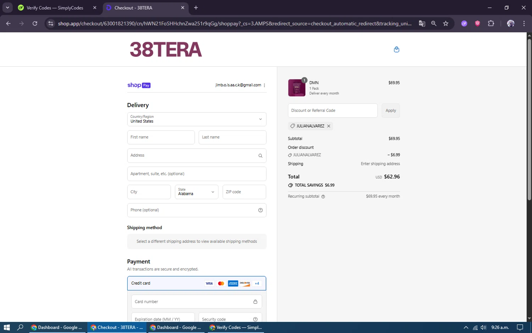Open the red shield extension icon
The width and height of the screenshot is (532, 333).
pos(477,23)
